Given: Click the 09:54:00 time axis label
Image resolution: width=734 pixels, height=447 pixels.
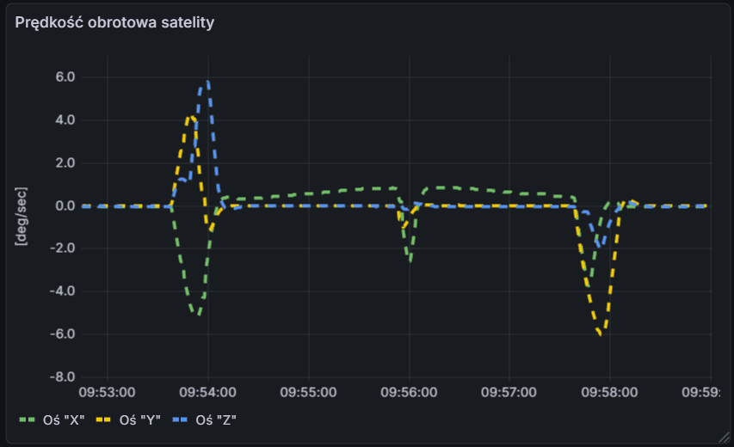Looking at the screenshot, I should coord(208,392).
